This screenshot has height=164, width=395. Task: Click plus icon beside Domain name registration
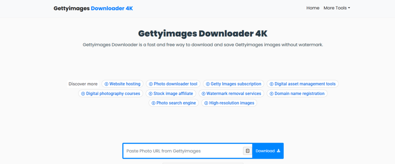point(271,94)
